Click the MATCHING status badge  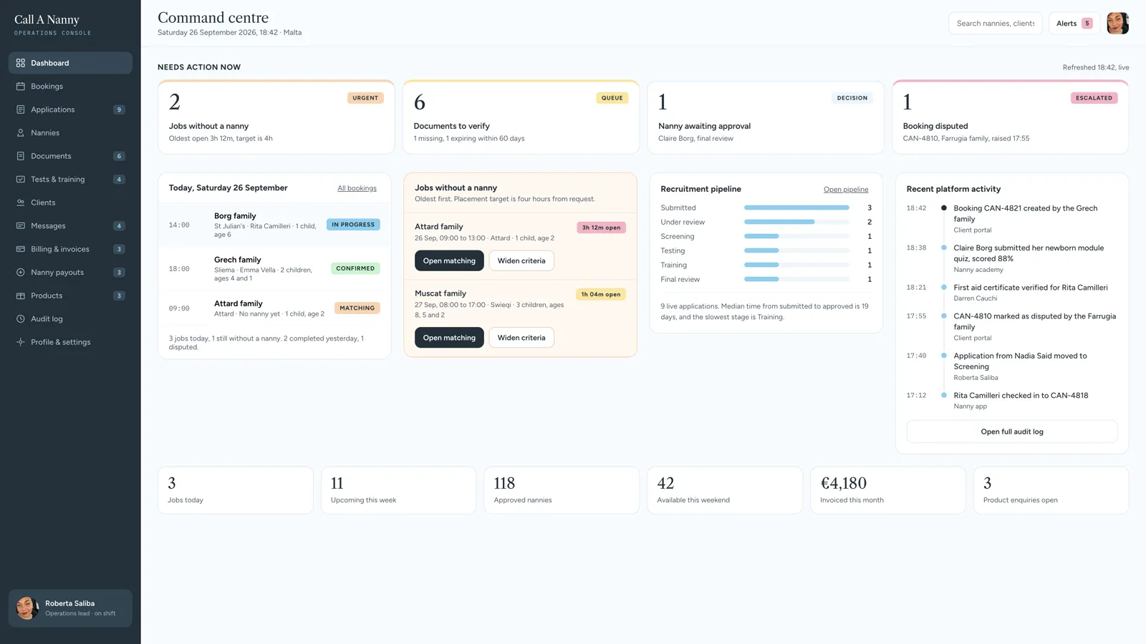click(x=357, y=308)
